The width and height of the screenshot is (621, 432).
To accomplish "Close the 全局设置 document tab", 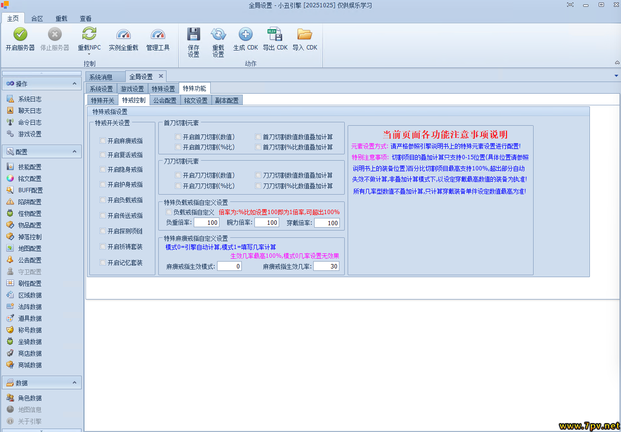I will click(x=161, y=76).
